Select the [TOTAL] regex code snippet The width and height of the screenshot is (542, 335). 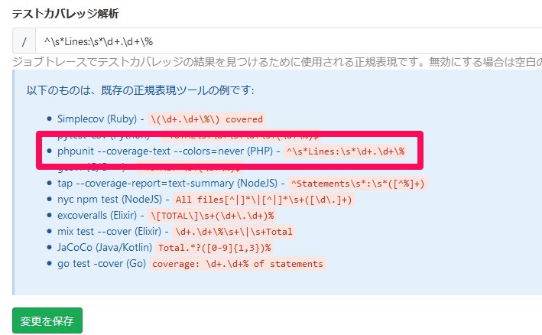pos(212,216)
